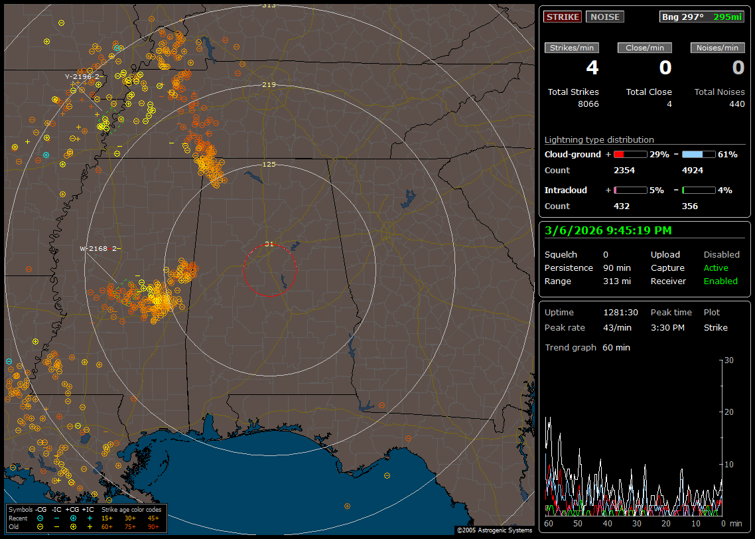This screenshot has height=539, width=755.
Task: Click the 90+ strike age color code
Action: tap(153, 526)
